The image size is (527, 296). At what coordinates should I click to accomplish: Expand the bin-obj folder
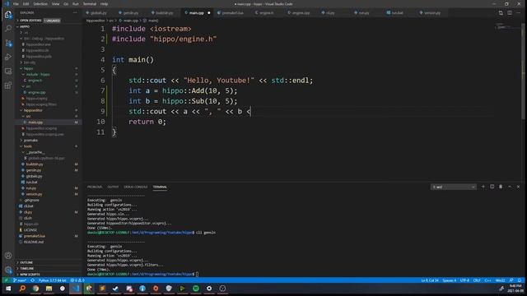pyautogui.click(x=30, y=62)
